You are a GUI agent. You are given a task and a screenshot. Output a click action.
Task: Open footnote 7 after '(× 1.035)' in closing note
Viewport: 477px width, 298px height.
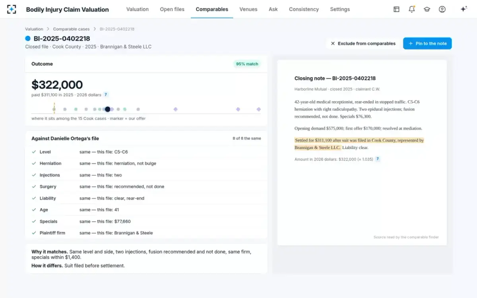tap(378, 159)
